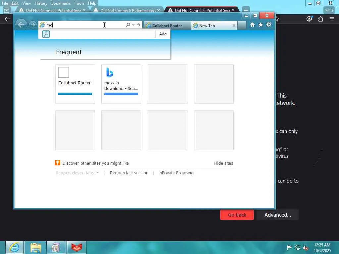Click the Internet Explorer back arrow button
The image size is (339, 254).
coord(21,25)
